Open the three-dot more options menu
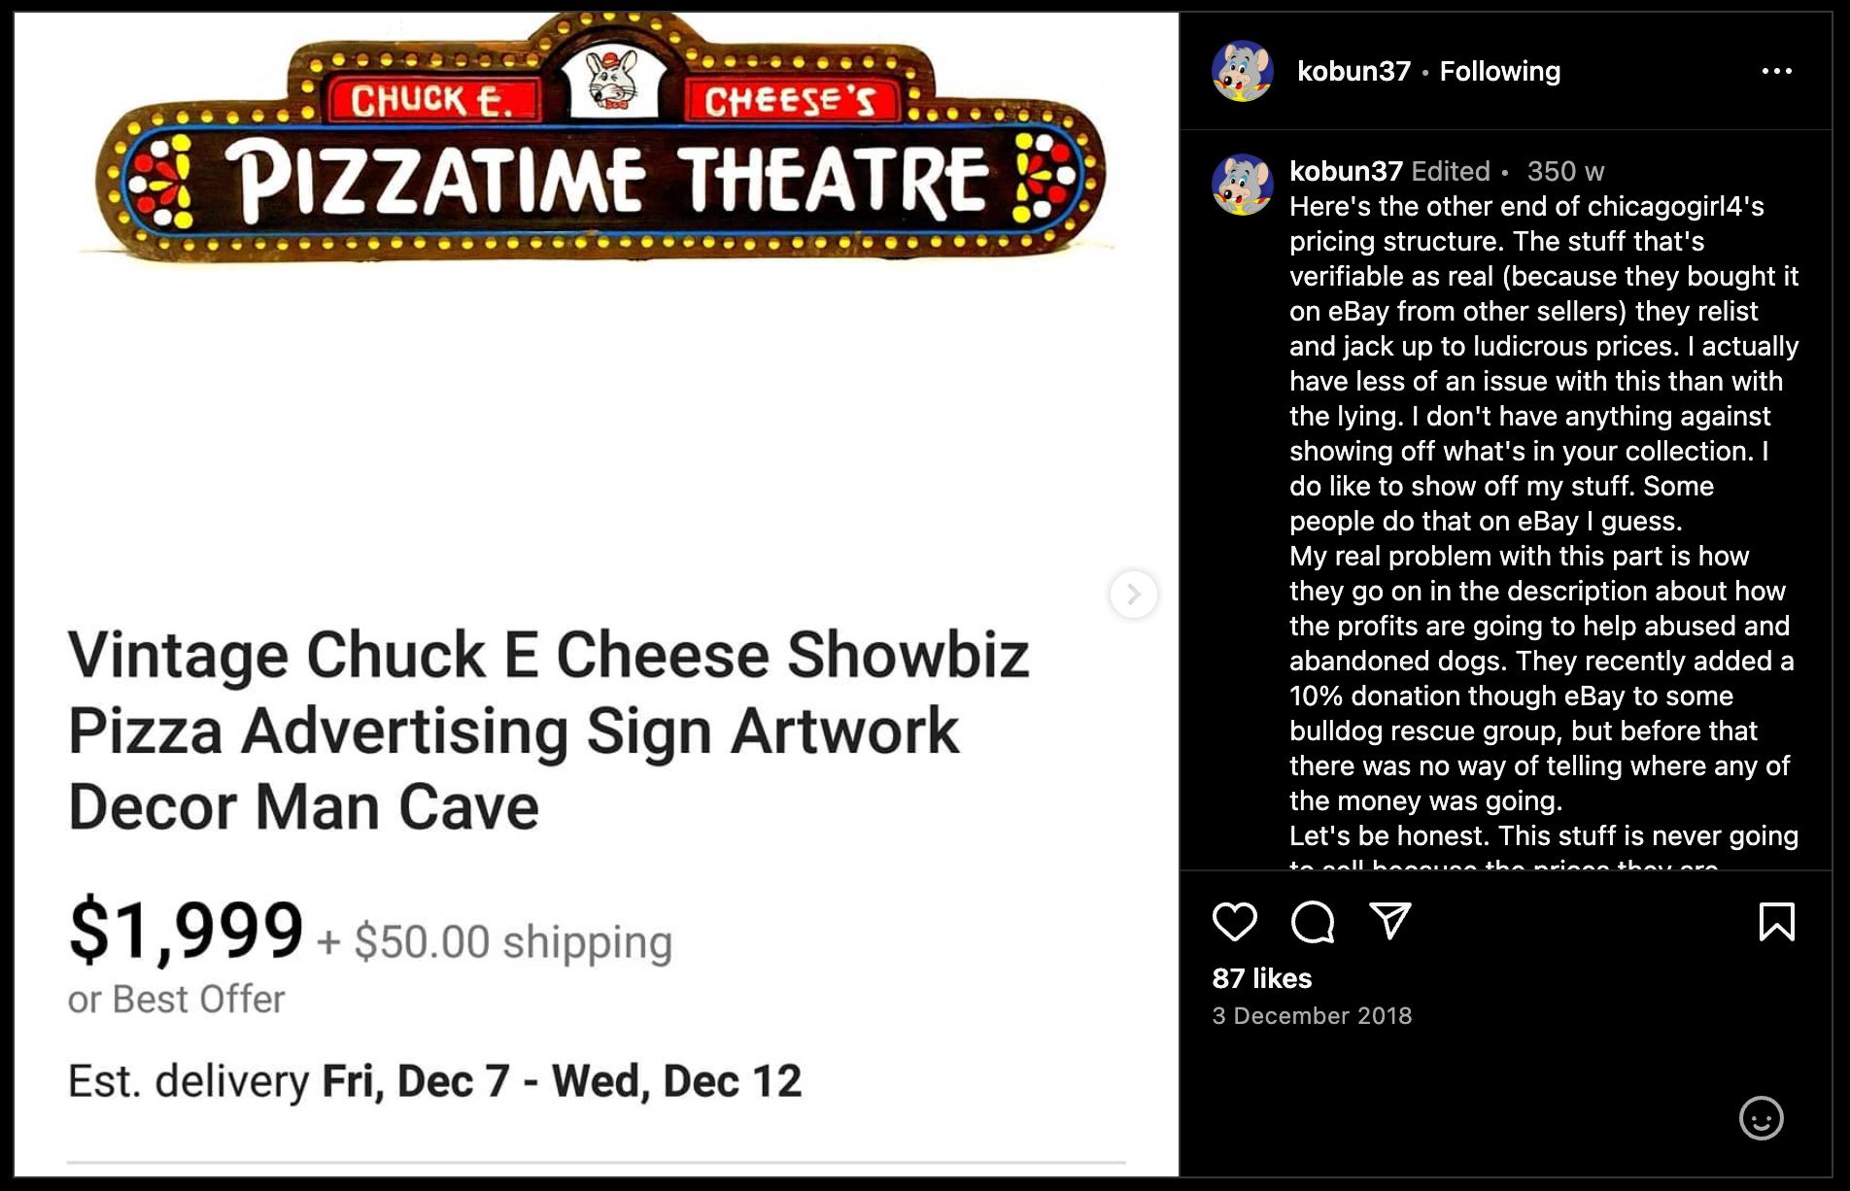Image resolution: width=1850 pixels, height=1191 pixels. click(1776, 71)
